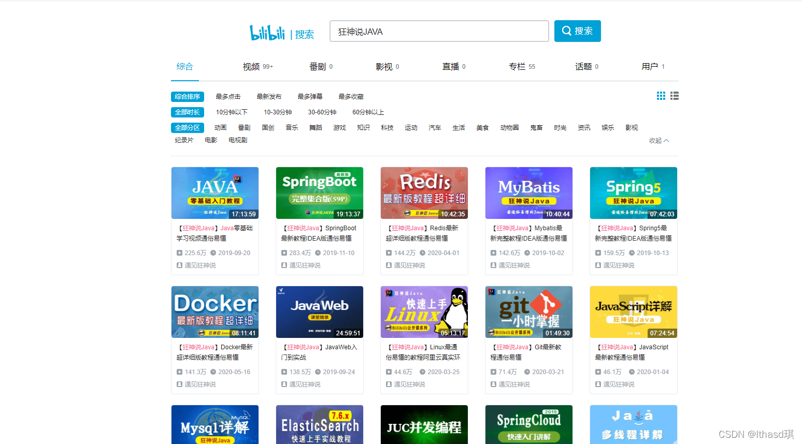This screenshot has width=802, height=444.
Task: Open the ElasticSearch 7.6.x video thumbnail
Action: click(x=320, y=424)
